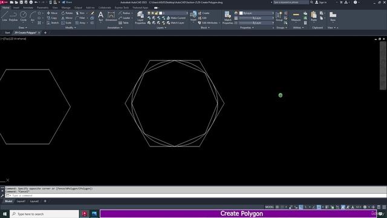
Task: Toggle the layer lock icon
Action: tap(157, 13)
